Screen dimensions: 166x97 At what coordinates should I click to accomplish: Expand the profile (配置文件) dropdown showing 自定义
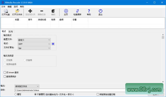34,40
